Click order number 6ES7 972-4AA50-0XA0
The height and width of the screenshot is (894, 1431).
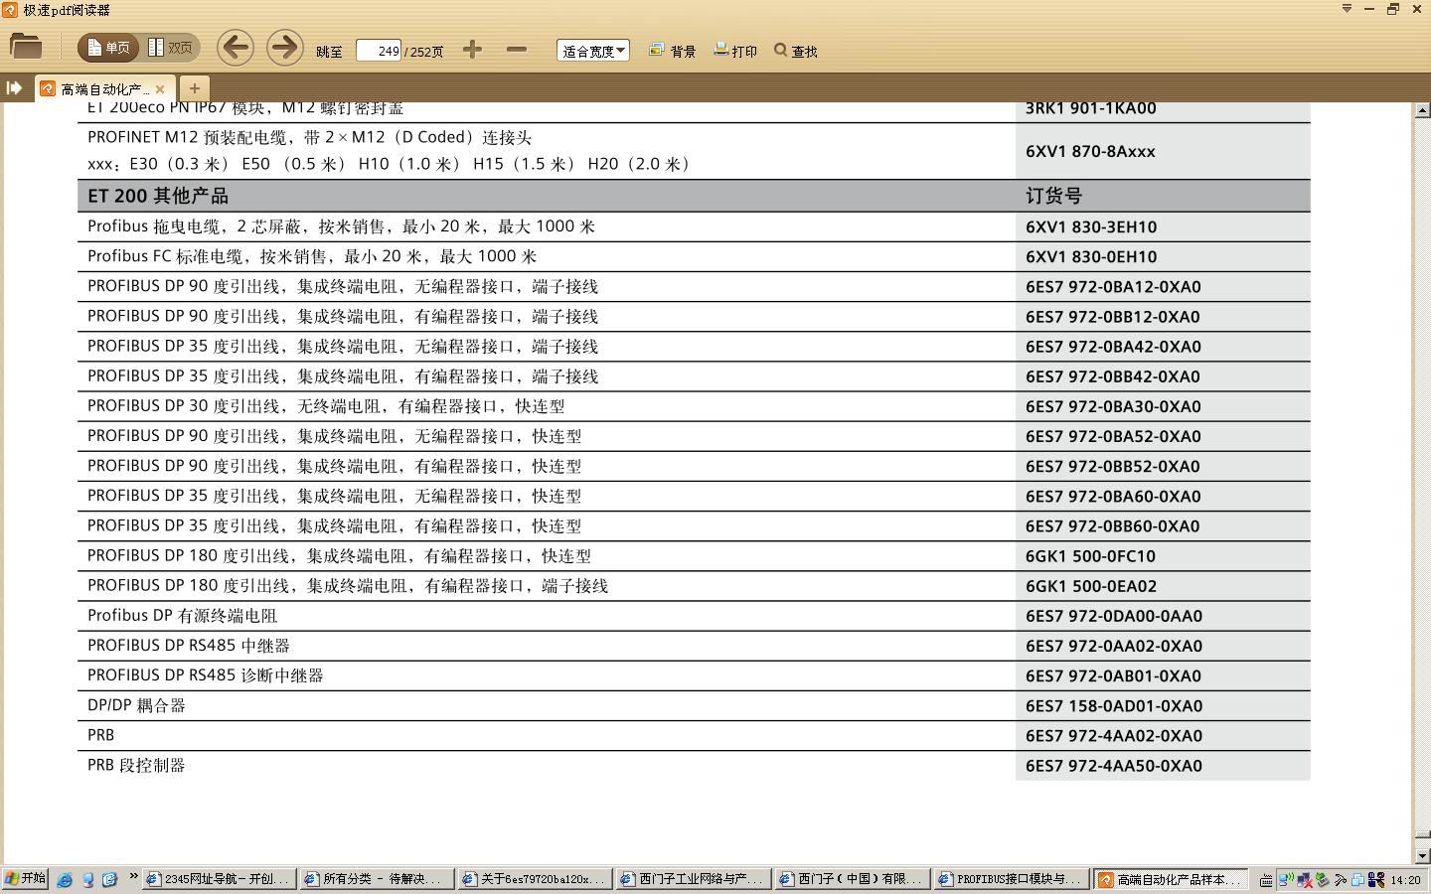1114,766
